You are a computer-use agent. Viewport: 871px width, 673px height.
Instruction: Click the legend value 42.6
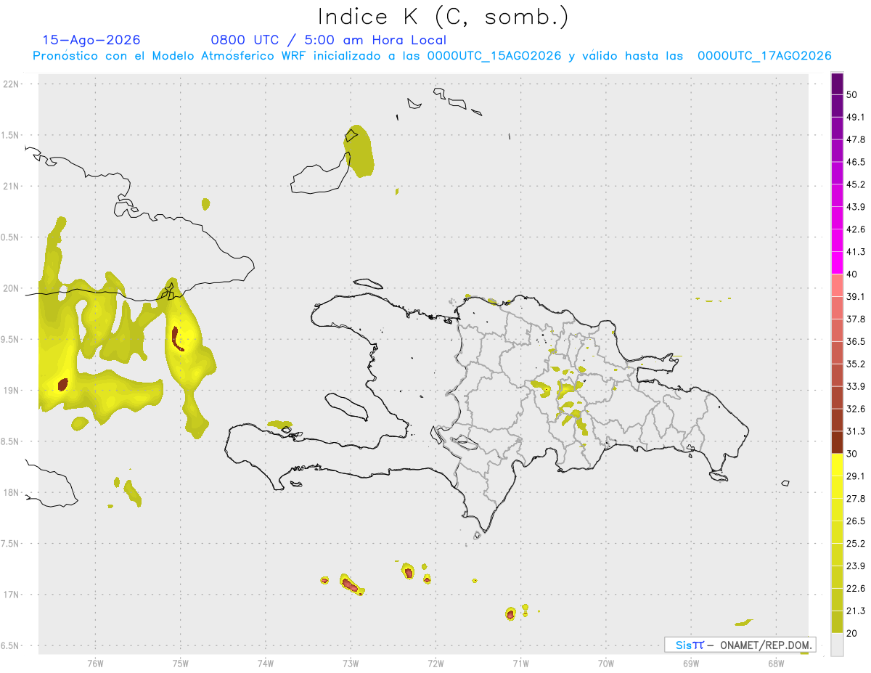856,229
